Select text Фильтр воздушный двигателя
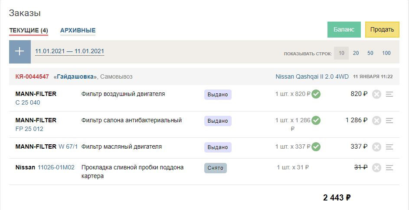Screen dimensions: 409x210 click(x=123, y=94)
